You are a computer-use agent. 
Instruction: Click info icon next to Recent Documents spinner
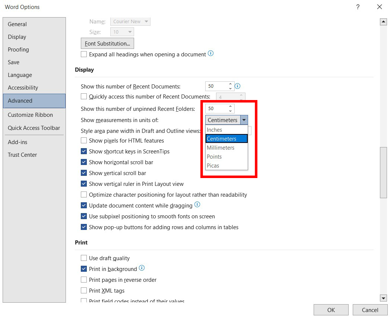coord(238,86)
